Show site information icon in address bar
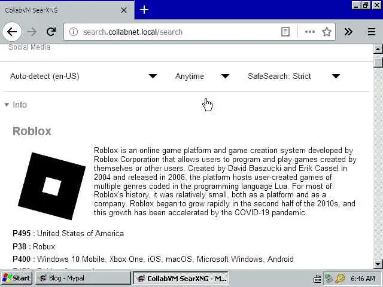The image size is (383, 287). click(73, 32)
